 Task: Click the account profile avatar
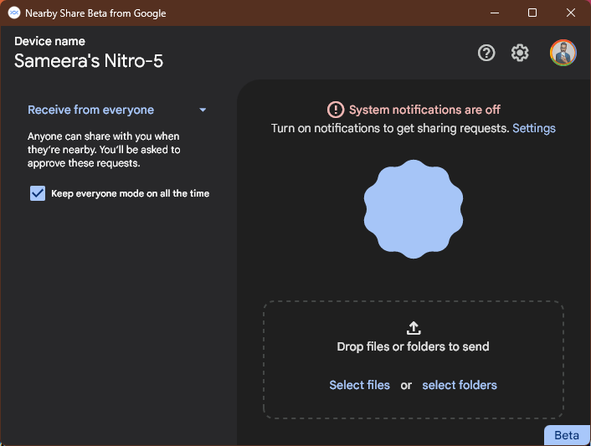pyautogui.click(x=563, y=53)
